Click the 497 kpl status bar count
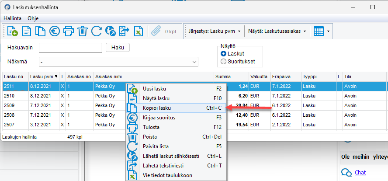The height and width of the screenshot is (181, 388). tap(75, 137)
